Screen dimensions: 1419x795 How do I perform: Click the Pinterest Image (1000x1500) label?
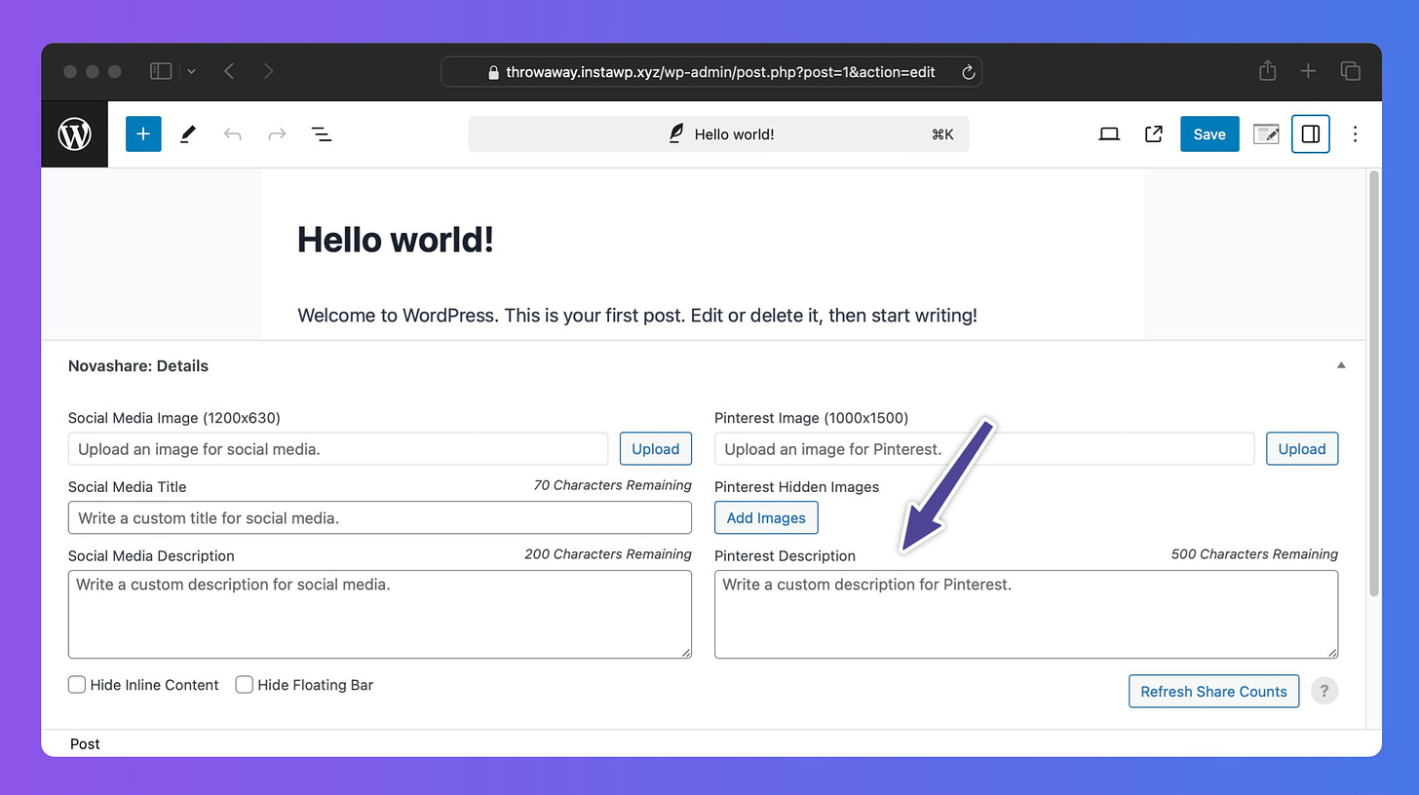click(x=812, y=418)
